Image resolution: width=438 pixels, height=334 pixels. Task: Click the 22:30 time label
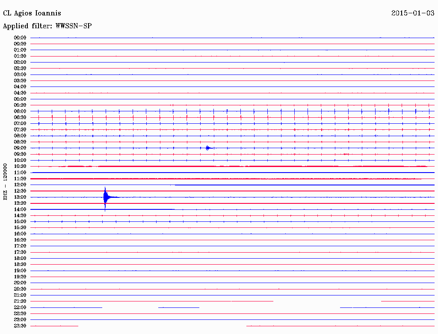tap(20, 313)
